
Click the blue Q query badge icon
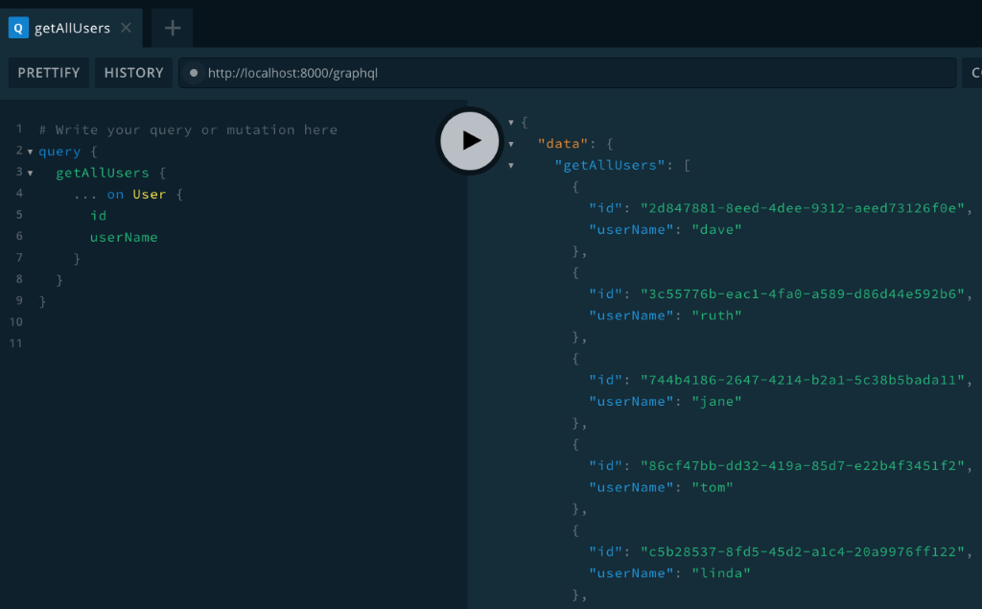pyautogui.click(x=17, y=27)
